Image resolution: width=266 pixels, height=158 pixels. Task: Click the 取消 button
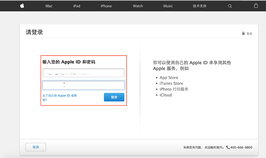click(35, 147)
